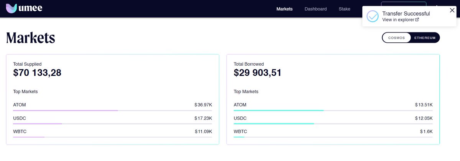Click the Umee logo icon
The height and width of the screenshot is (161, 460).
11,8
